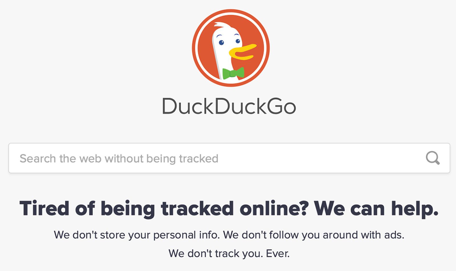Click the duck's left blue eye
456x271 pixels.
(x=221, y=43)
